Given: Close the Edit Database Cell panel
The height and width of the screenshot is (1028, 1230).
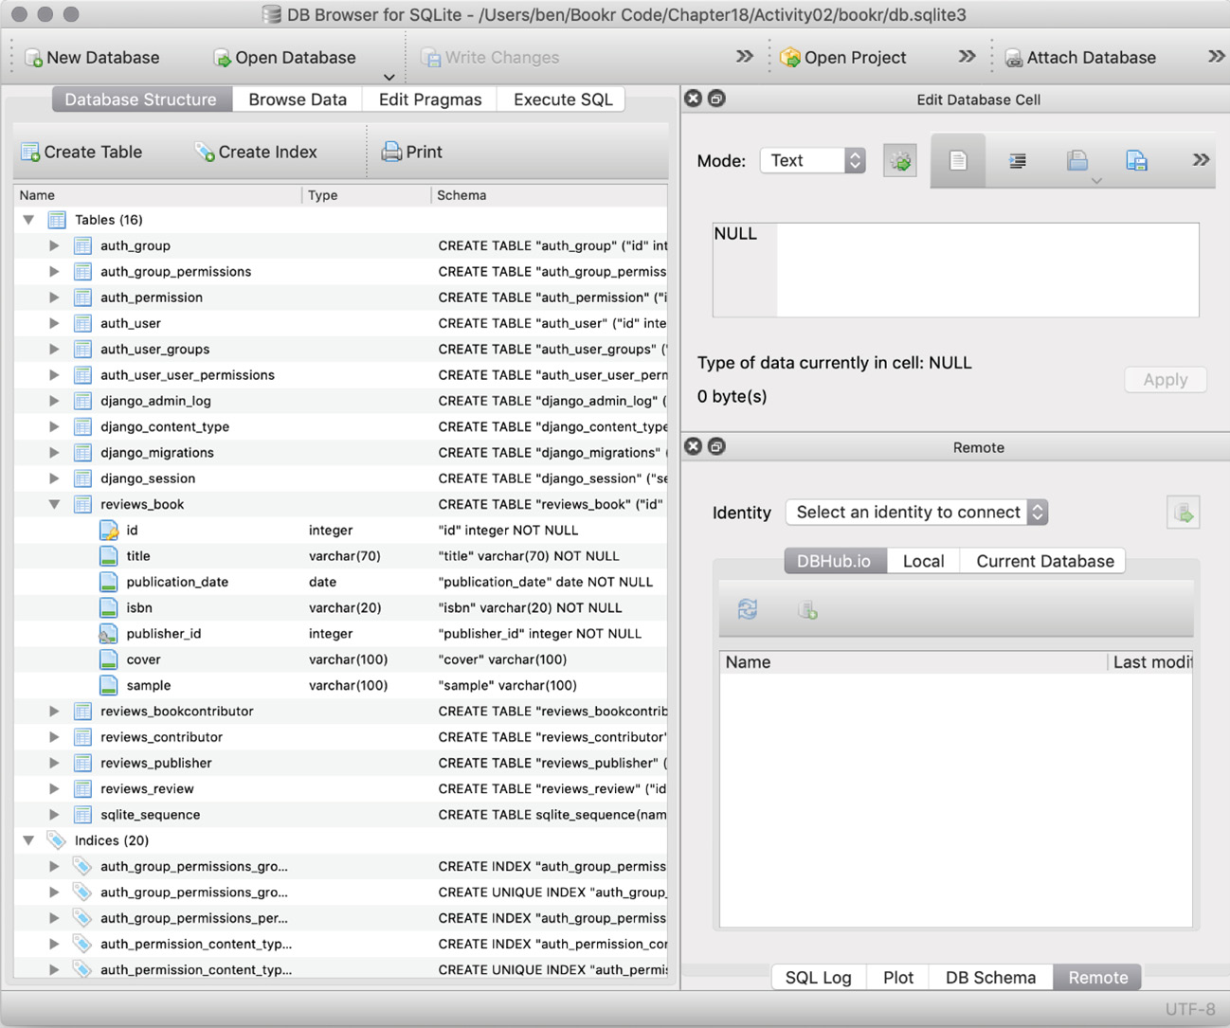Looking at the screenshot, I should (x=694, y=99).
